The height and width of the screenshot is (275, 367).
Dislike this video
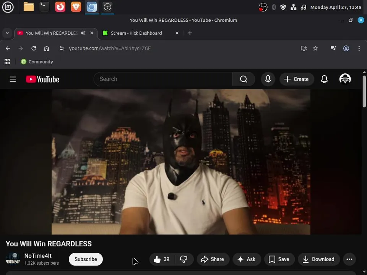coord(184,259)
